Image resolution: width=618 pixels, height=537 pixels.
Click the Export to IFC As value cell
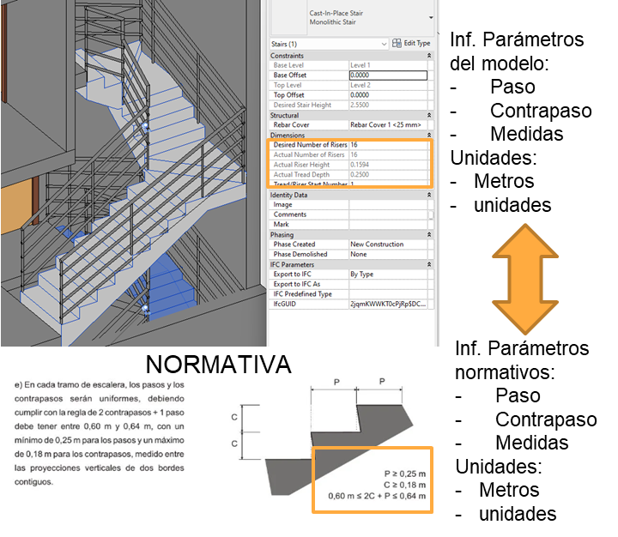click(388, 284)
